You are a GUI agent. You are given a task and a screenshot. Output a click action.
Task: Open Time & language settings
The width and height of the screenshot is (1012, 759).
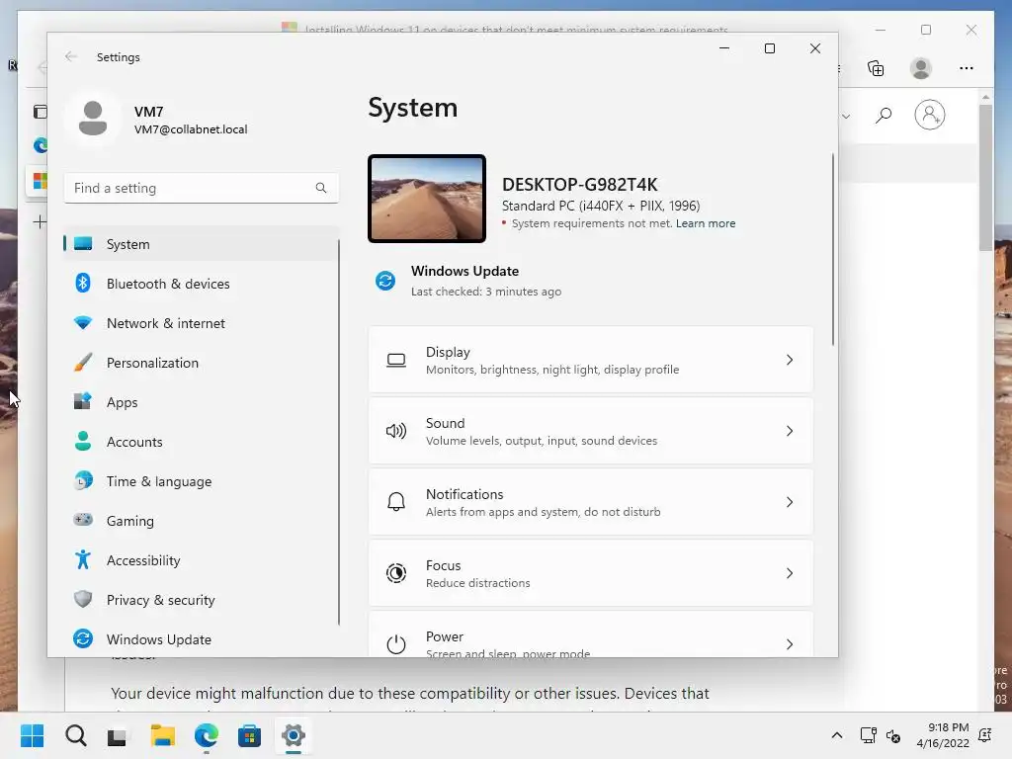[201, 481]
